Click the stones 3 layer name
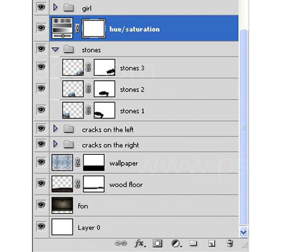 pyautogui.click(x=132, y=68)
